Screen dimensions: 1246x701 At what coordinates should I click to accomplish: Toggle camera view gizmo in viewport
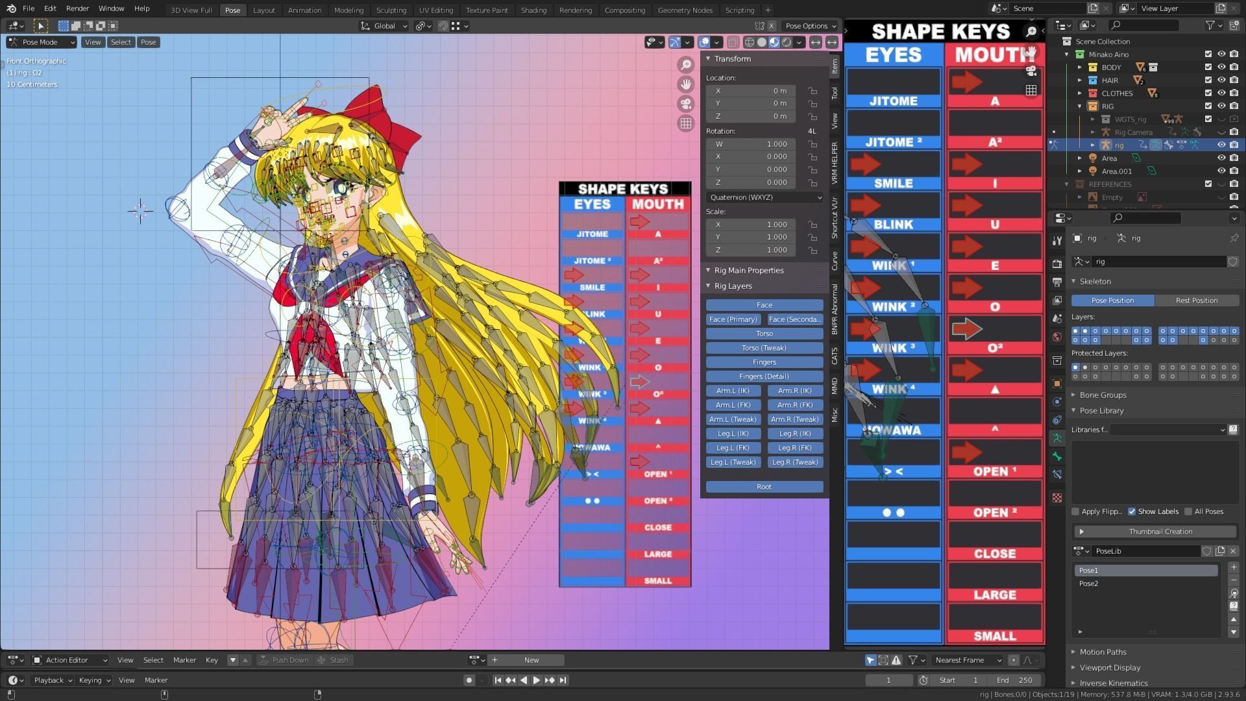686,104
